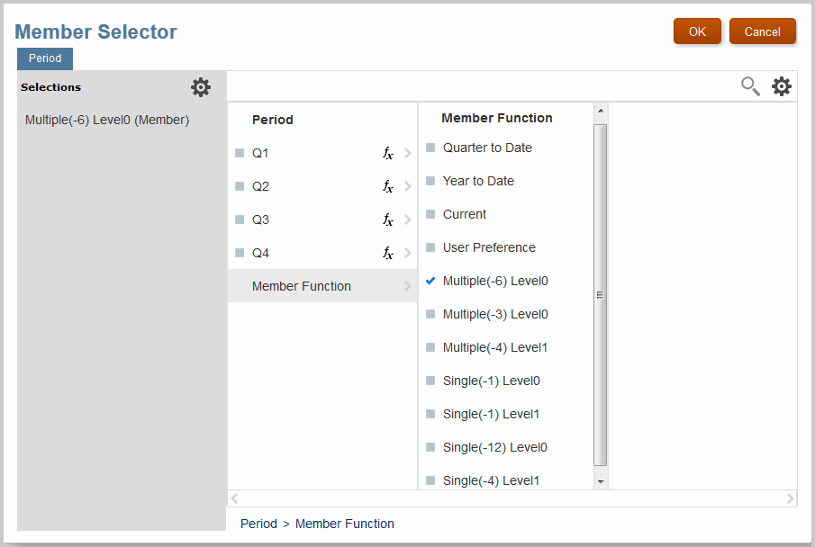Confirm the selection with OK
815x547 pixels.
697,31
